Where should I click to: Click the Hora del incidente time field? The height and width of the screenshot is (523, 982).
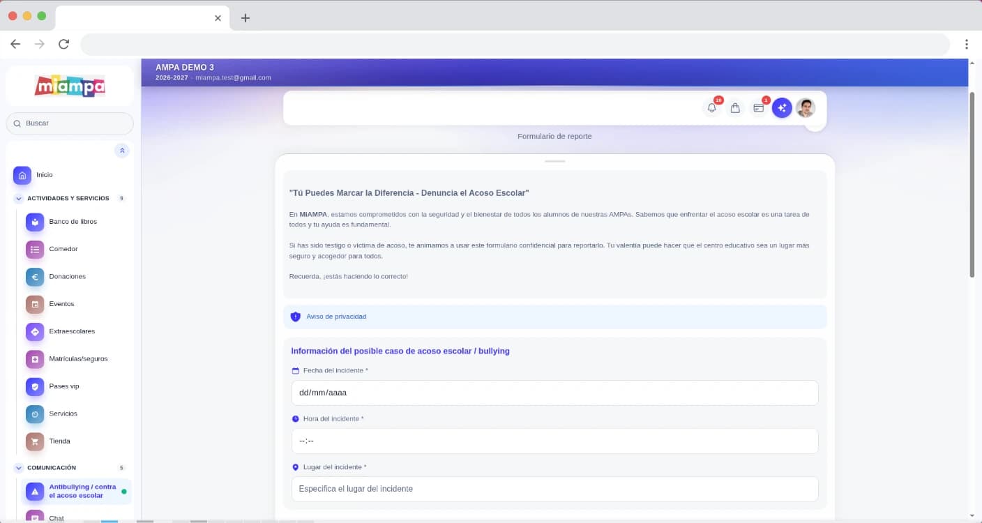[x=554, y=441]
